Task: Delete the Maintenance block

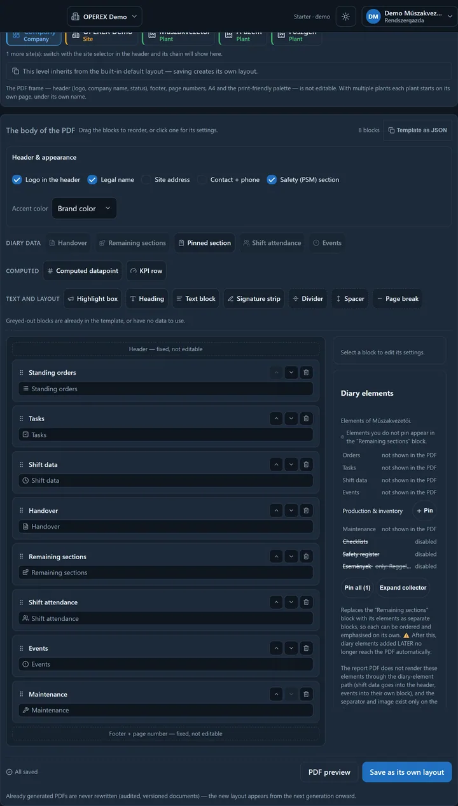Action: [306, 694]
